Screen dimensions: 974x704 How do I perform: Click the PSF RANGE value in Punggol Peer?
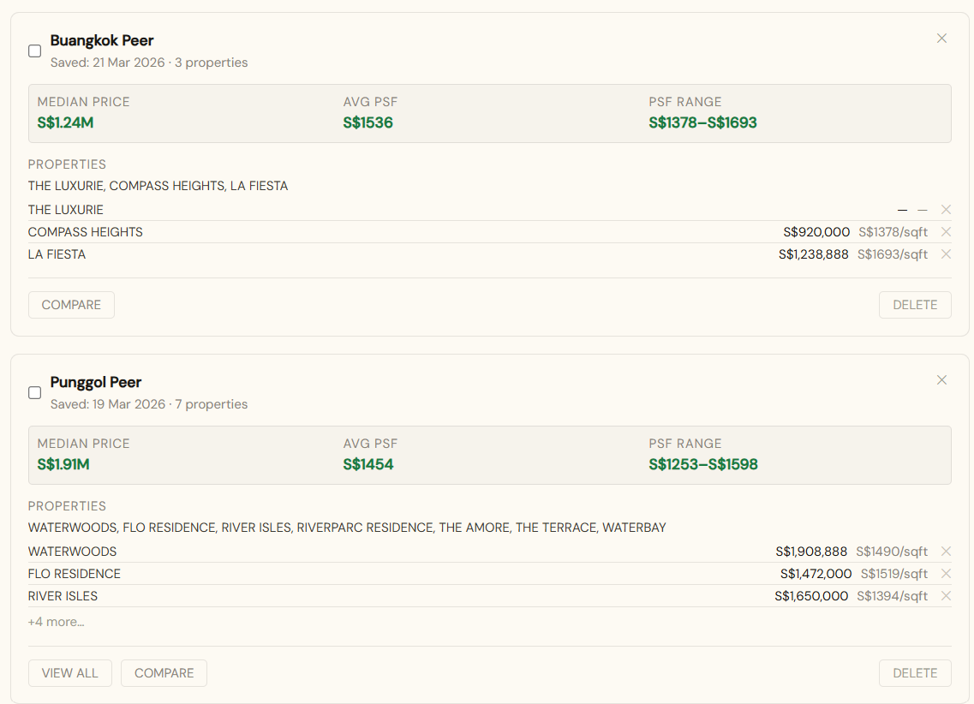pyautogui.click(x=702, y=464)
